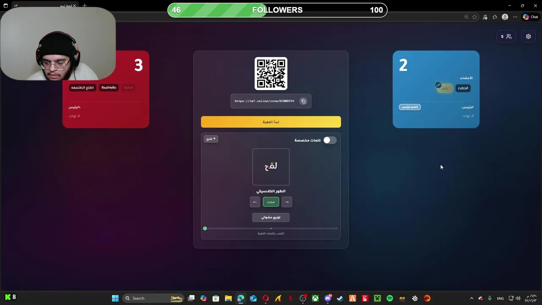The image size is (542, 305).
Task: Open Discord from the taskbar
Action: 328,298
